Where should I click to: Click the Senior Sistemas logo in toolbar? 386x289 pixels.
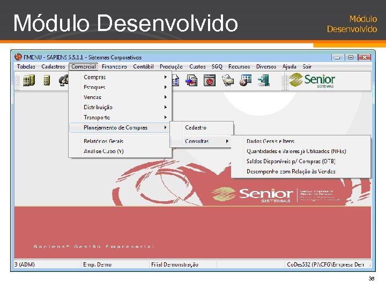(312, 80)
